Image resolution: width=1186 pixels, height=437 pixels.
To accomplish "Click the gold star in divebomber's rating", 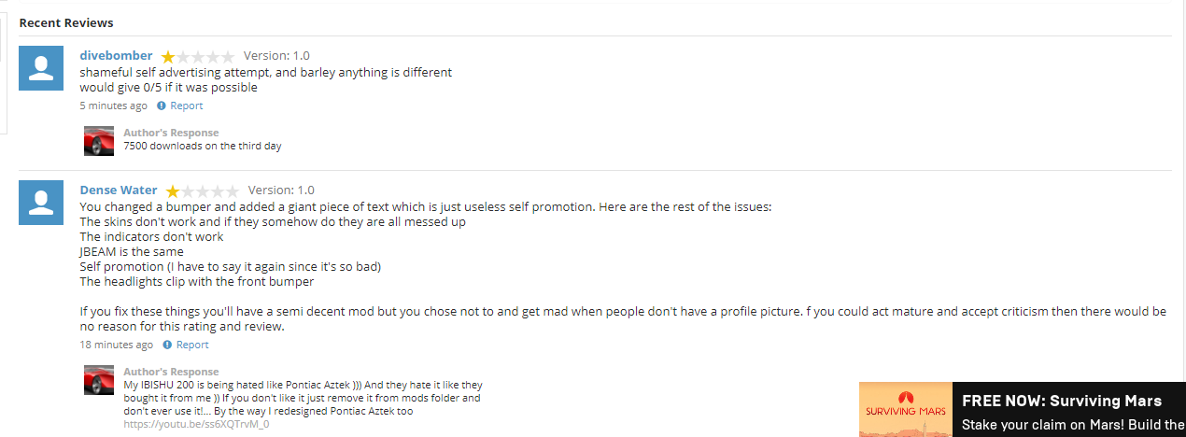I will [x=168, y=57].
